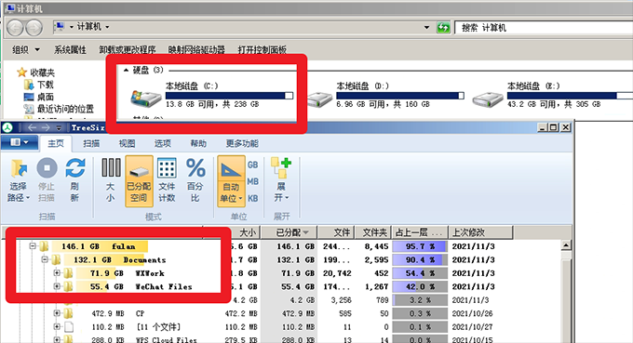Switch to Size (大小) mode
The height and width of the screenshot is (343, 633).
(x=111, y=180)
